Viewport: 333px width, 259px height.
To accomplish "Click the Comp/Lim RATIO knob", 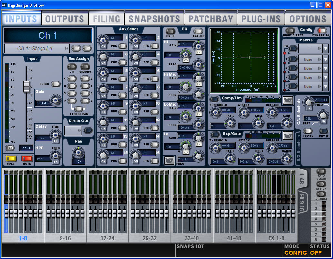I will point(230,123).
